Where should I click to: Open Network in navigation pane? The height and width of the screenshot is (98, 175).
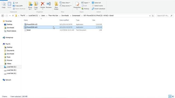(7, 80)
